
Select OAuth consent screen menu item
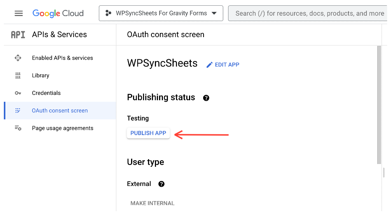click(x=60, y=111)
